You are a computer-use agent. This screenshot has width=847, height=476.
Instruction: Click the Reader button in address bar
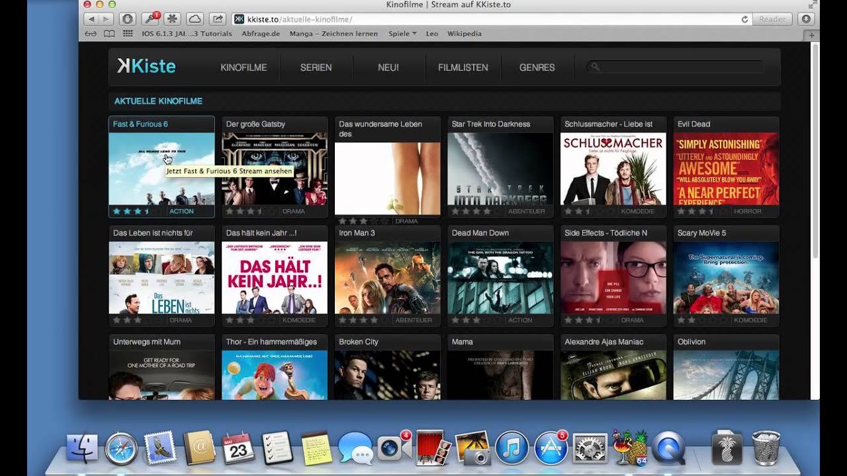772,19
